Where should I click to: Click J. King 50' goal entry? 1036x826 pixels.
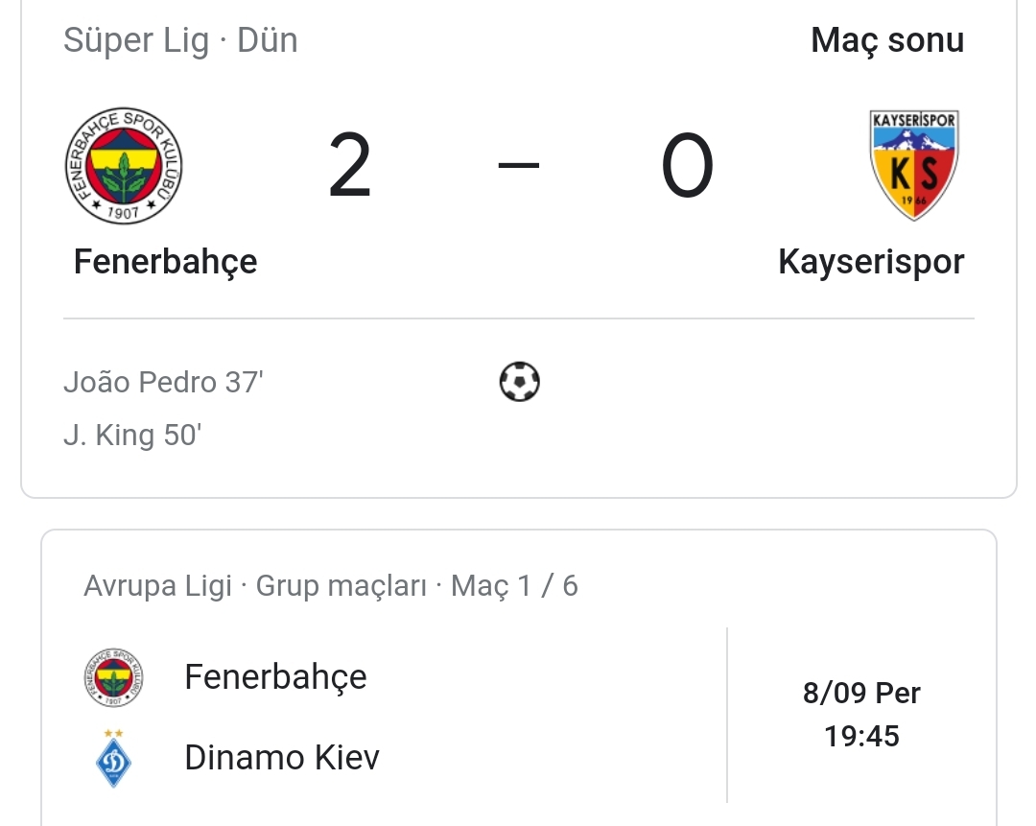click(132, 435)
